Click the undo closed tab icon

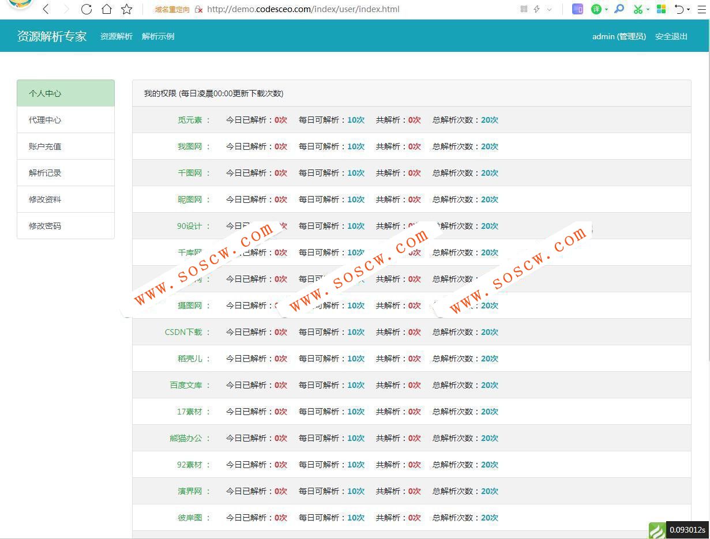pyautogui.click(x=679, y=9)
